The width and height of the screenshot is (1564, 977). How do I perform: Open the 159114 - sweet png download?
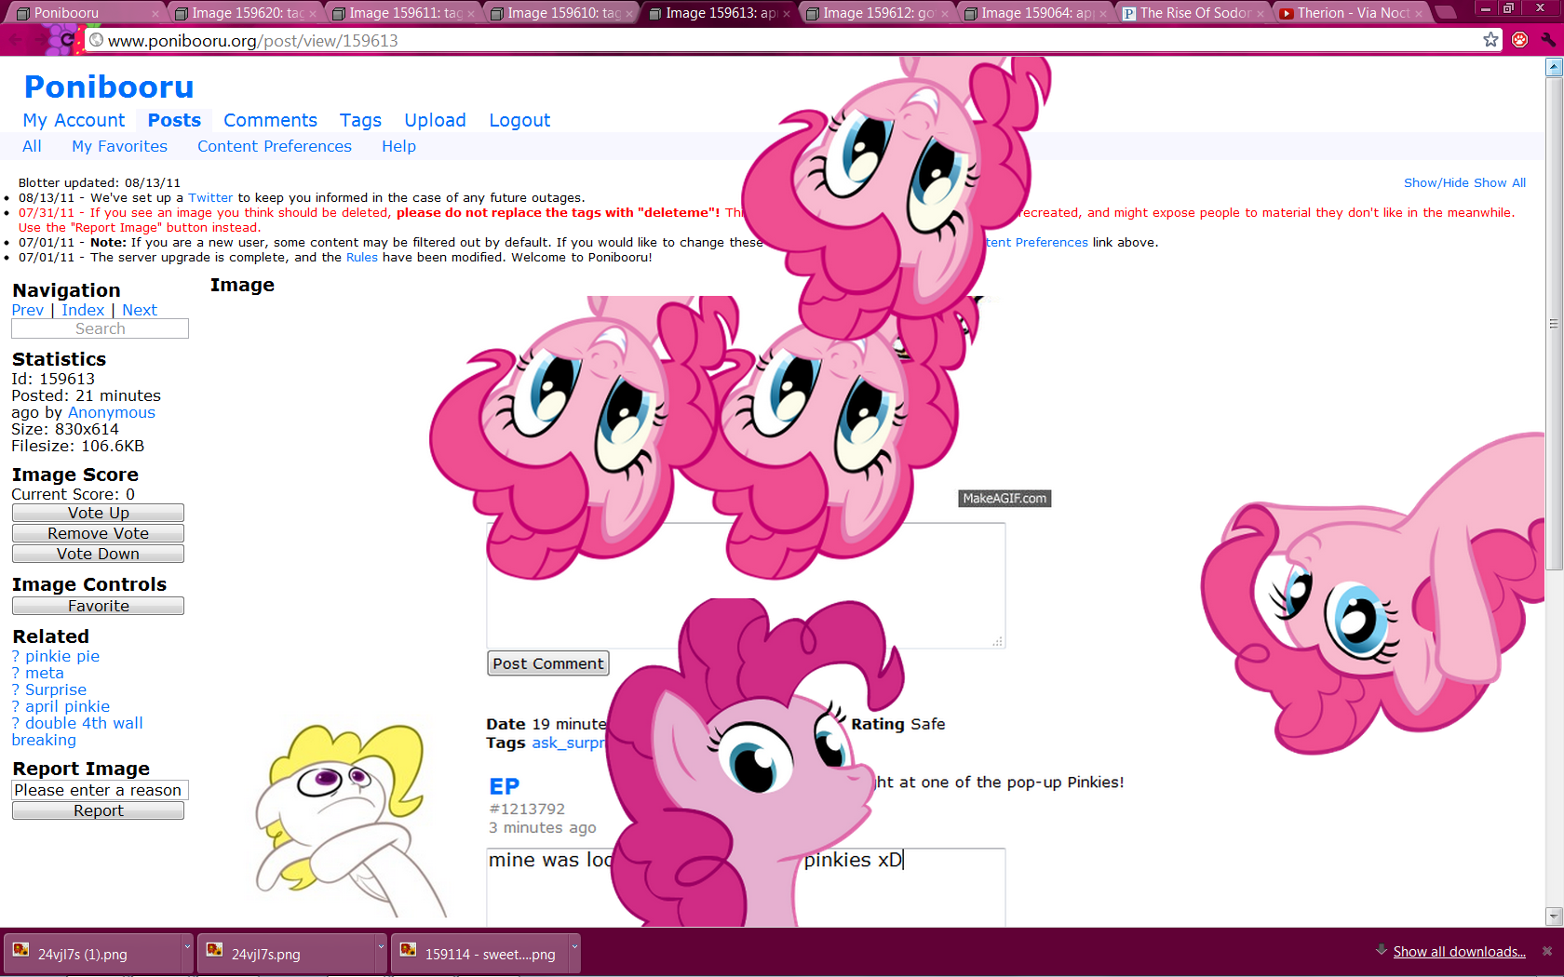click(479, 954)
